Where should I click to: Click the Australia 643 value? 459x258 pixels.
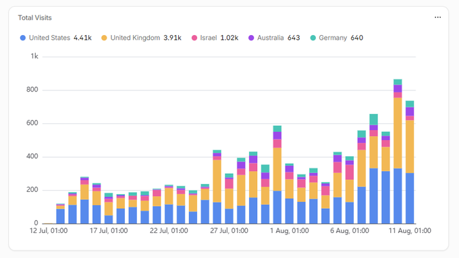click(x=294, y=38)
